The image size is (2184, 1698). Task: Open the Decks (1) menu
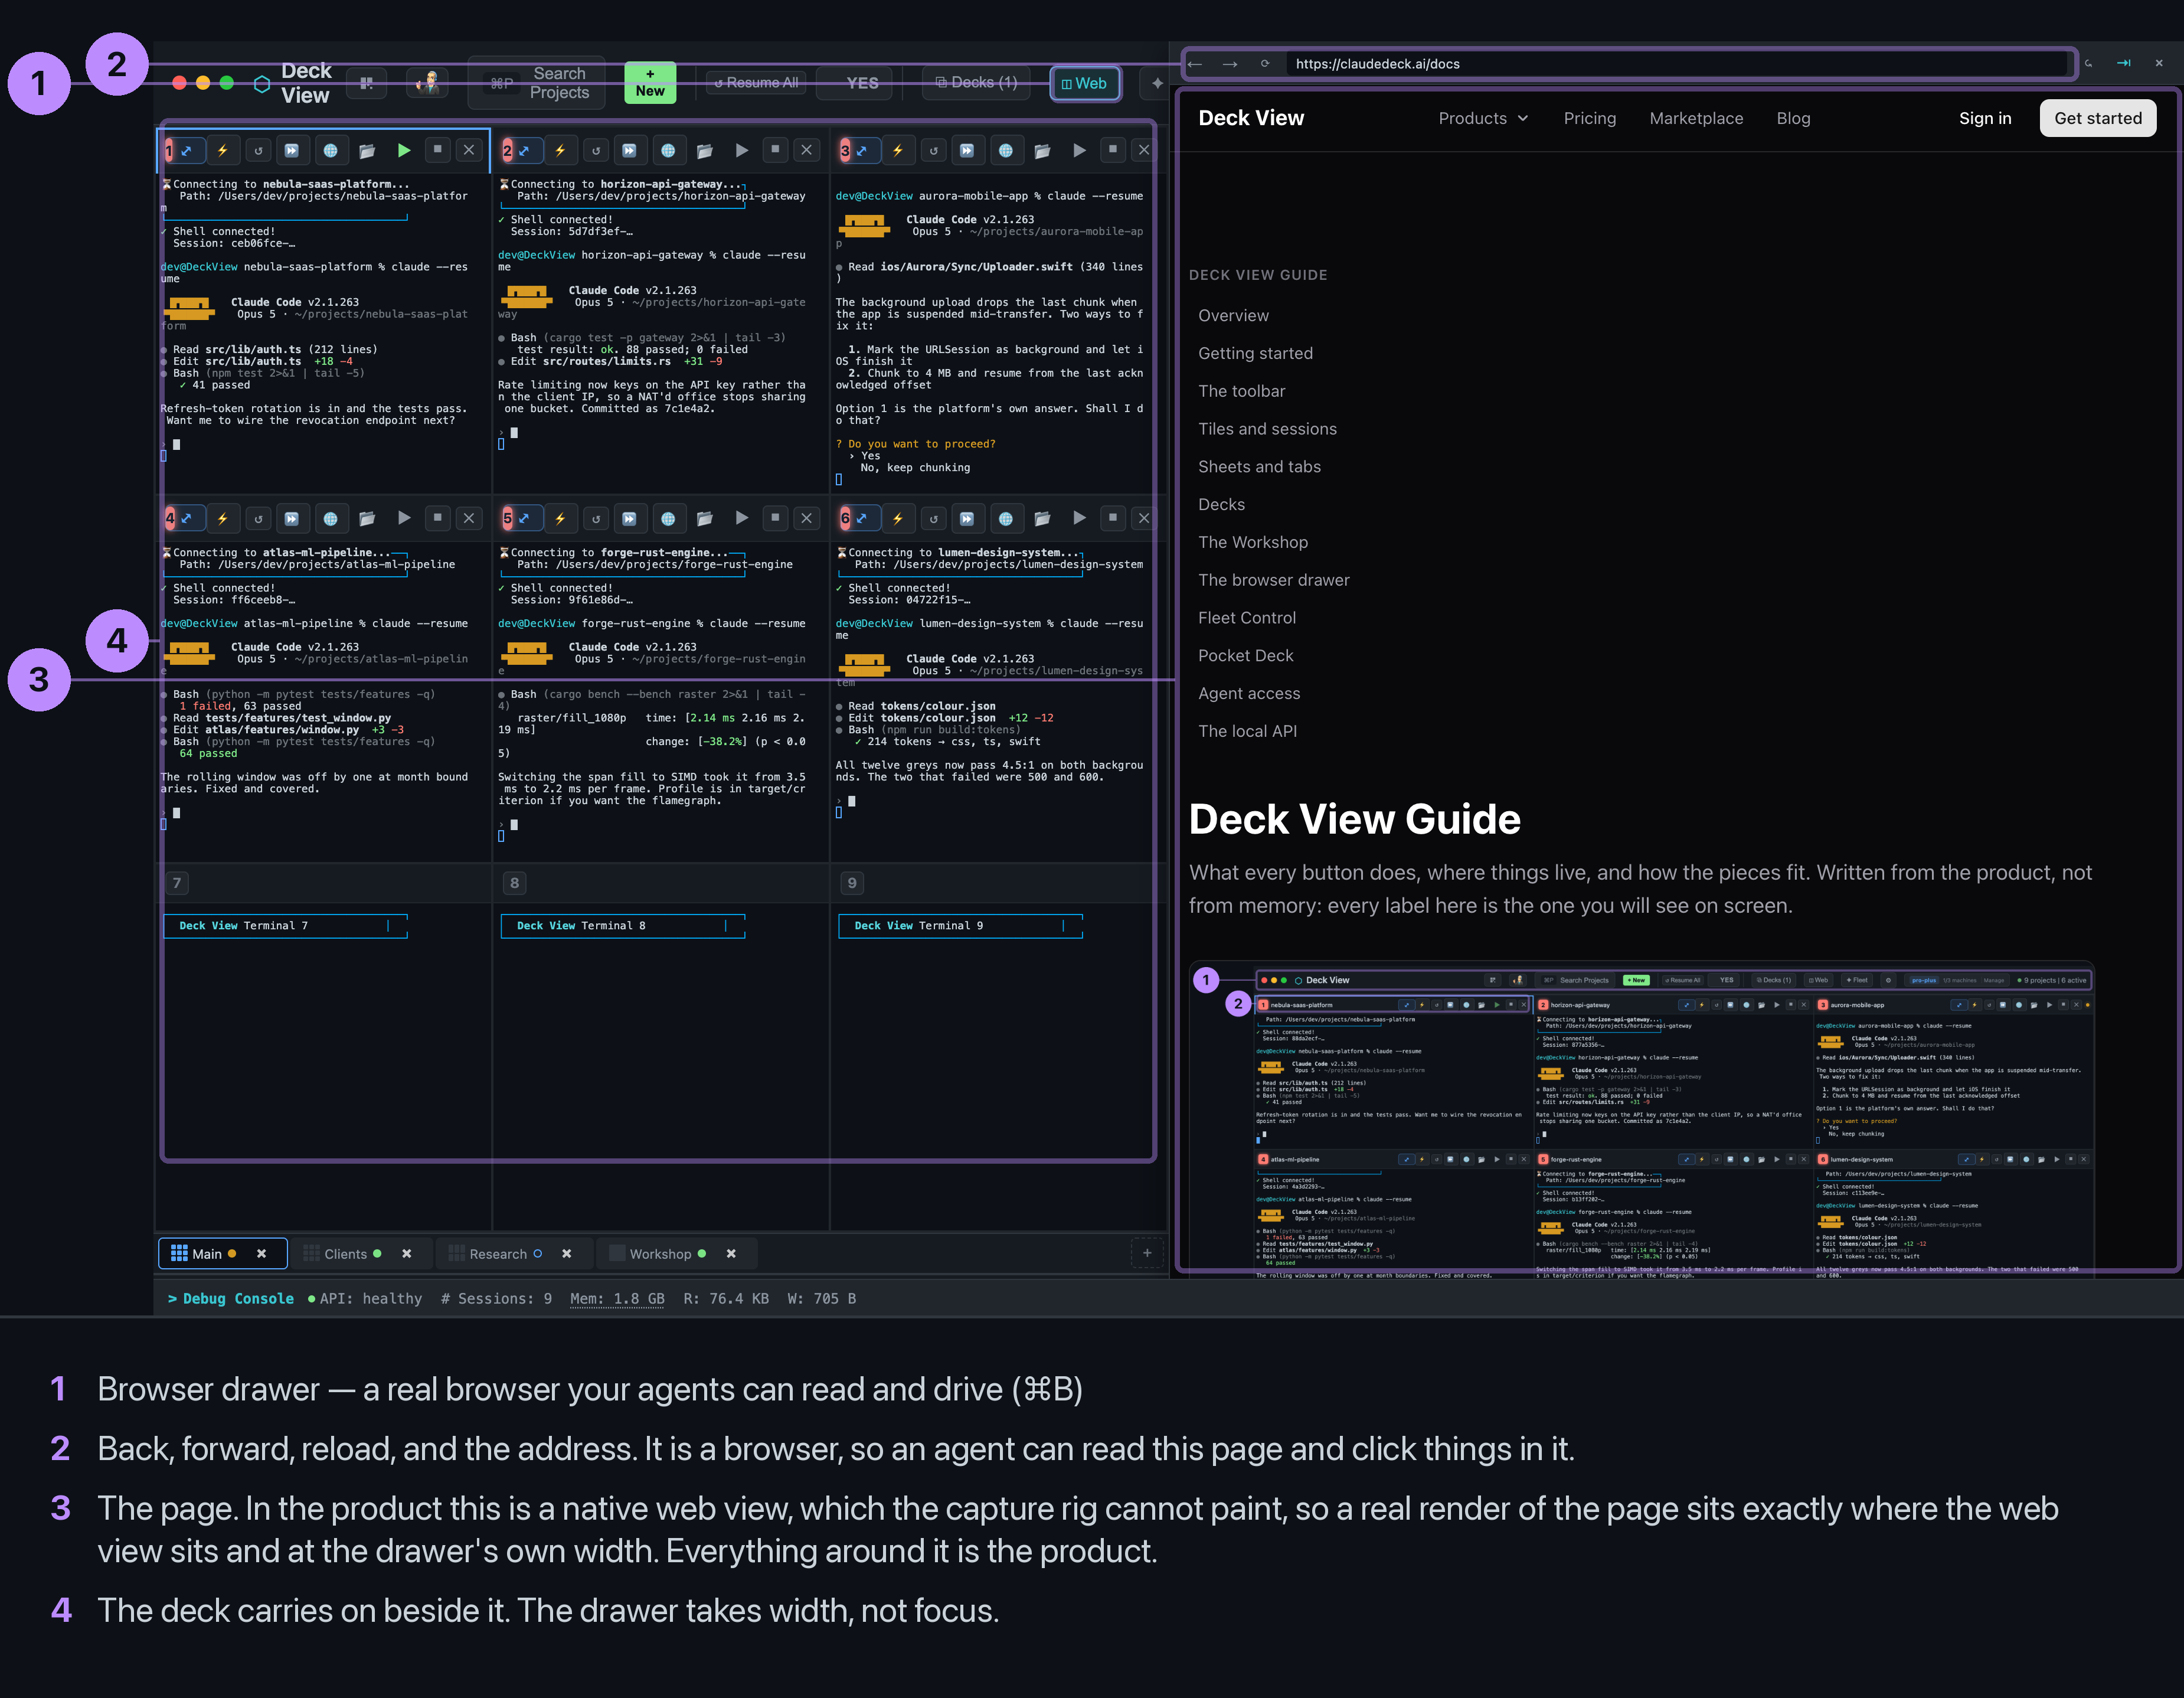[x=976, y=83]
